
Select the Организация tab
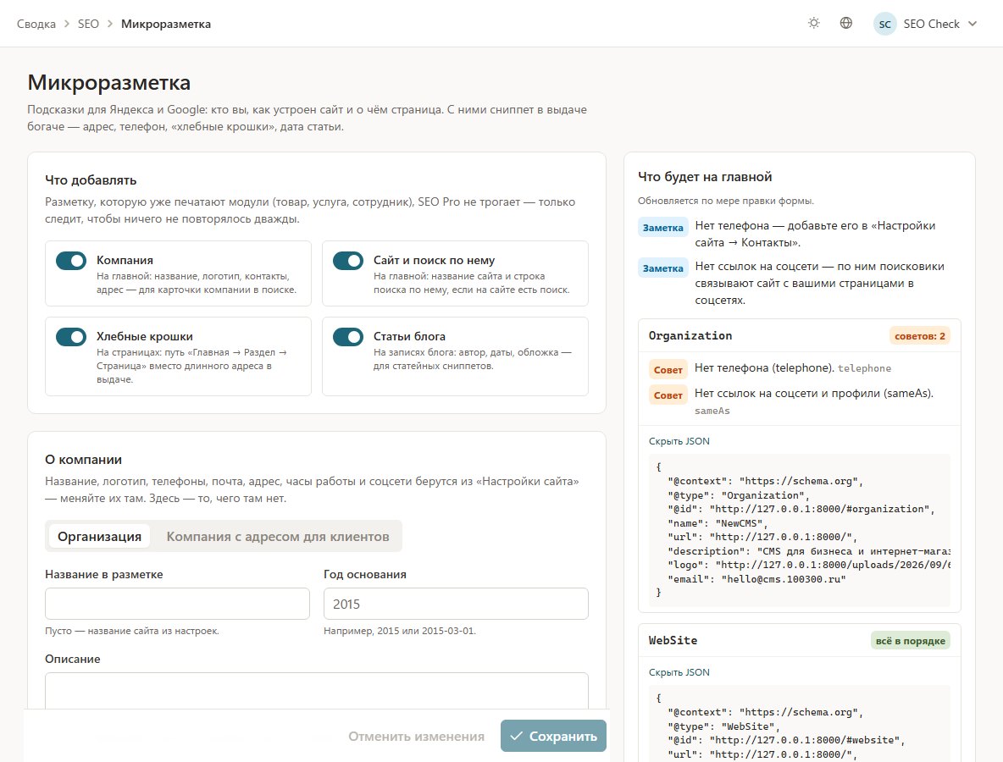click(x=99, y=536)
